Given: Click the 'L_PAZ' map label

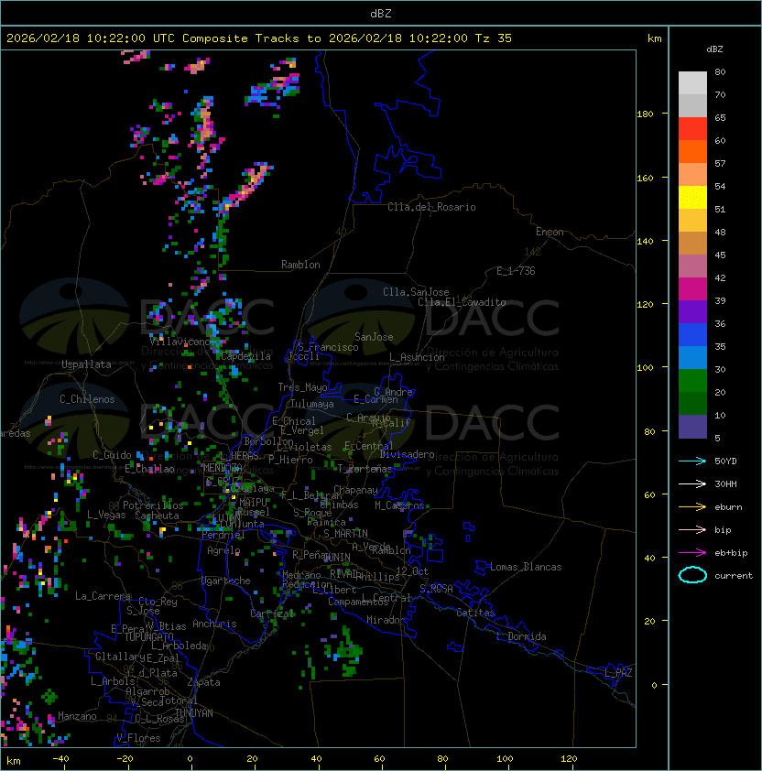Looking at the screenshot, I should (x=618, y=673).
